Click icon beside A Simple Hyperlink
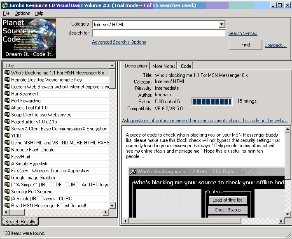This screenshot has width=292, height=239. tap(7, 163)
